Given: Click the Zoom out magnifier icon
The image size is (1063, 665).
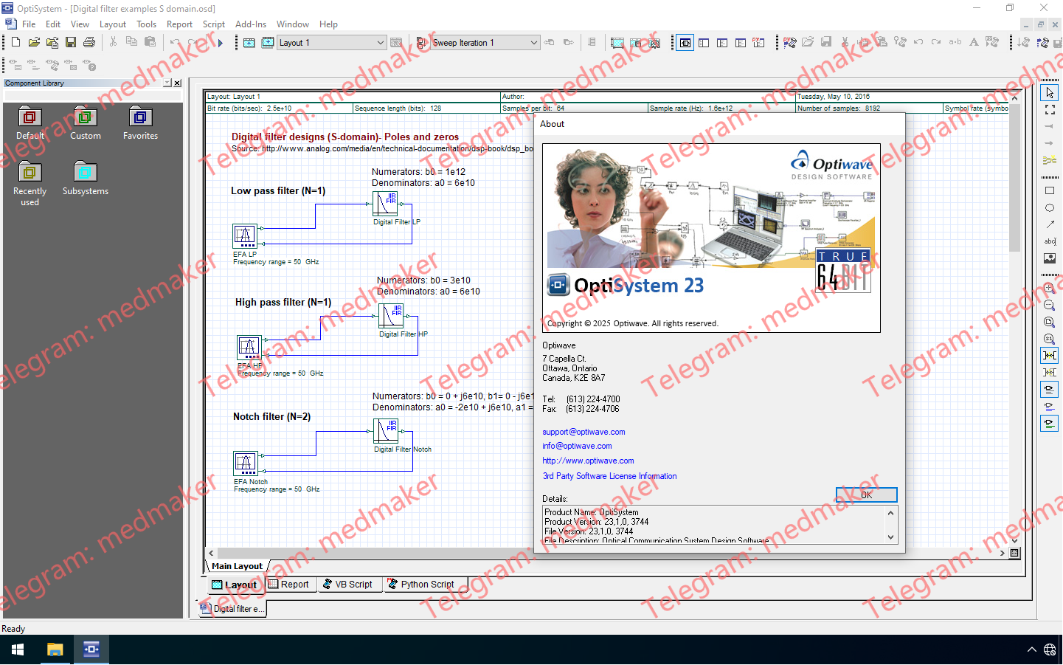Looking at the screenshot, I should coord(1050,306).
